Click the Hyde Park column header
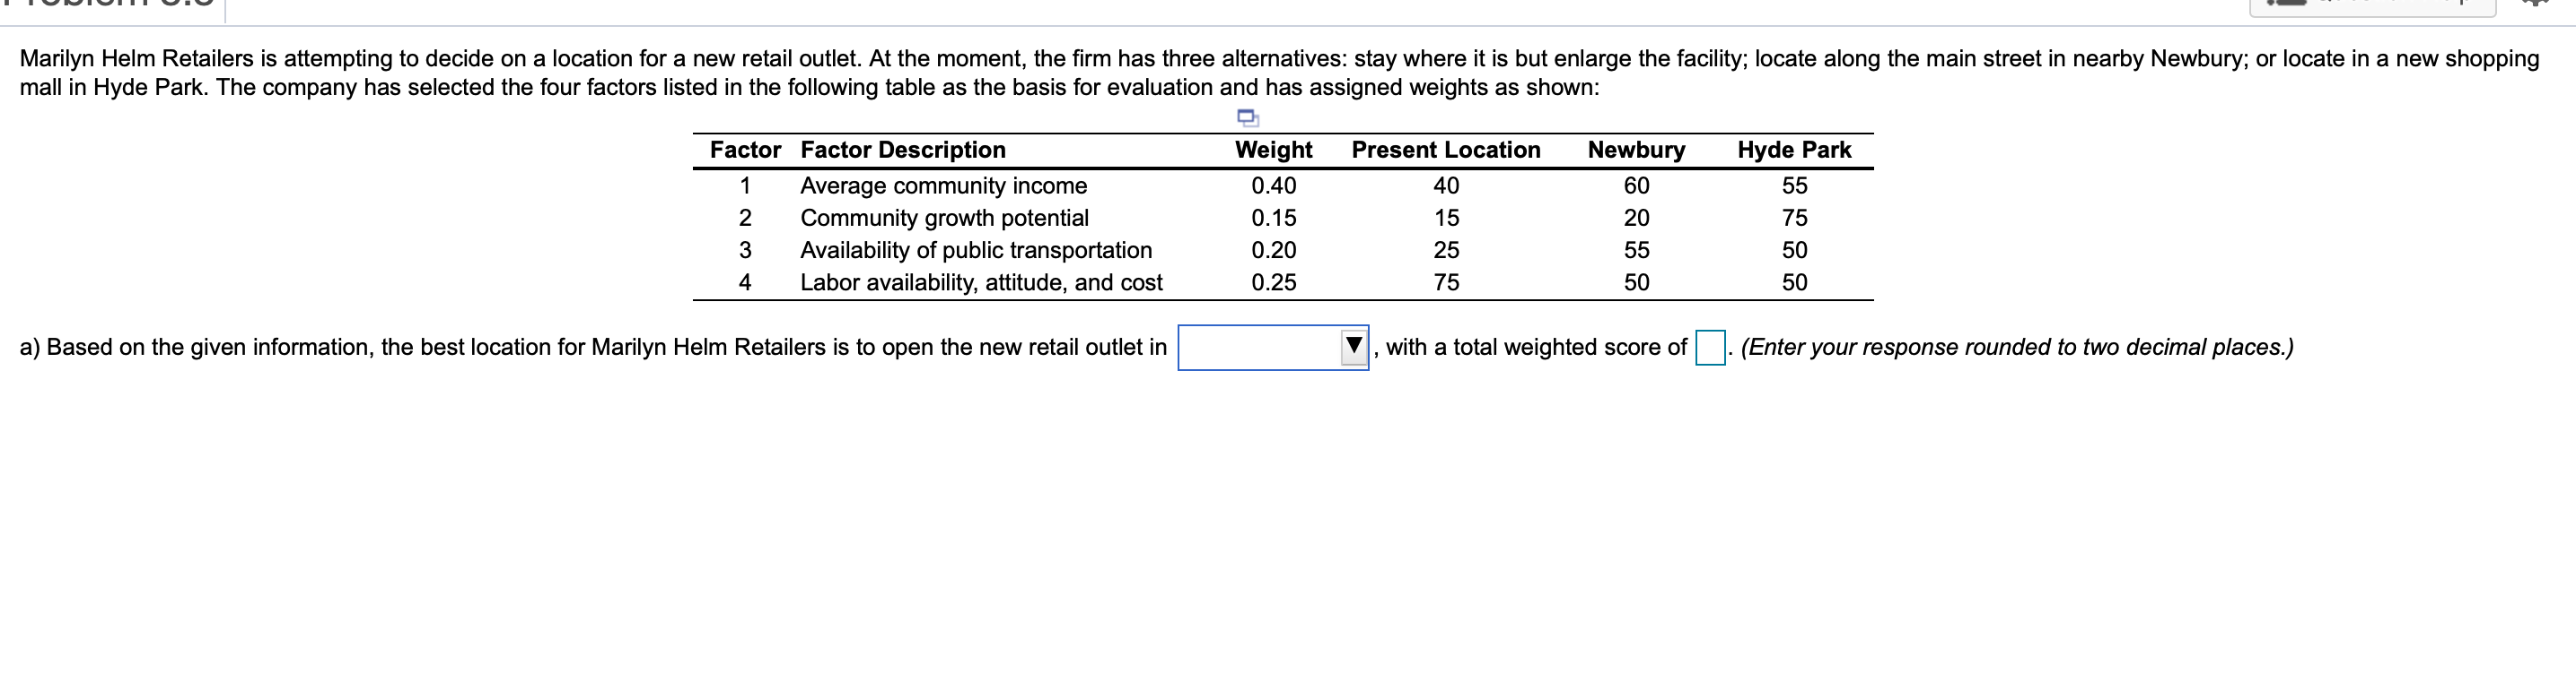This screenshot has height=690, width=2576. (x=1794, y=150)
